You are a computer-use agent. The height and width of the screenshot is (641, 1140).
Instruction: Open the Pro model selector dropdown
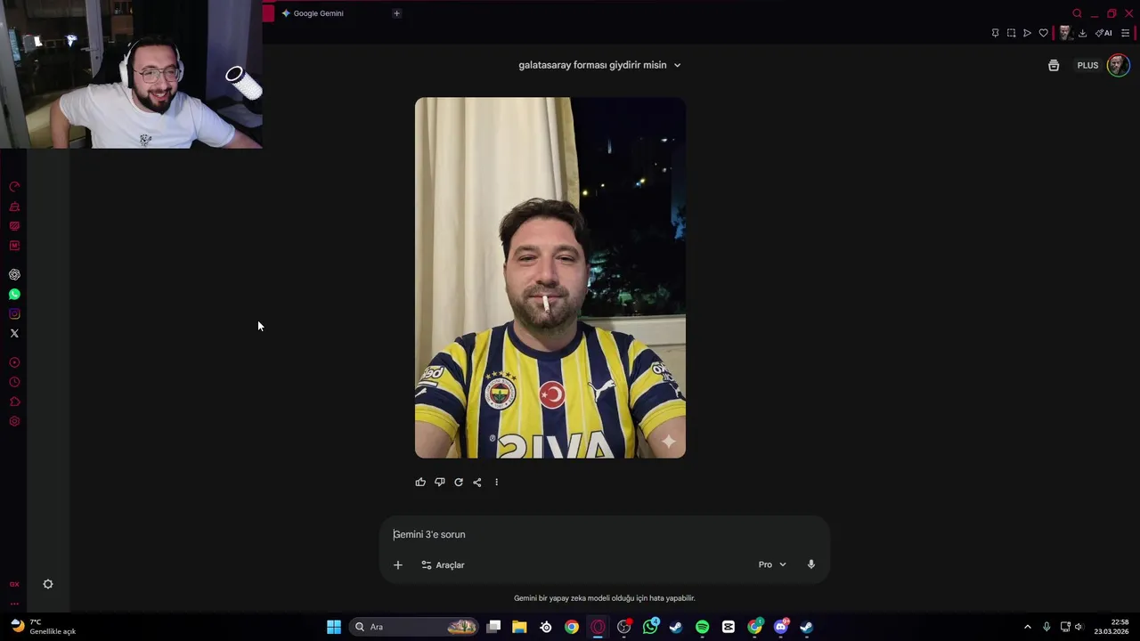[x=772, y=564]
